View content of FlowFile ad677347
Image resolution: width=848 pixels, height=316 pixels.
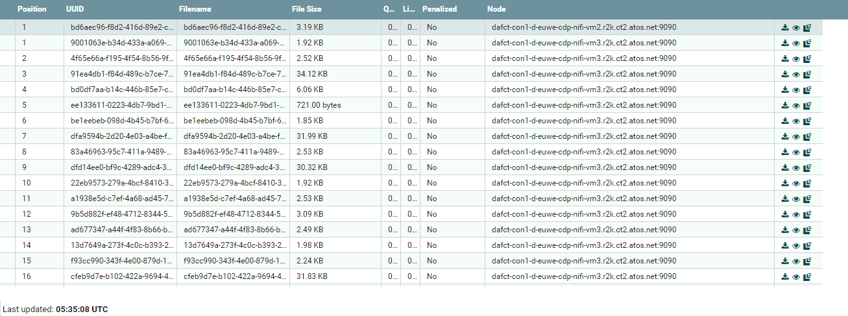point(796,230)
